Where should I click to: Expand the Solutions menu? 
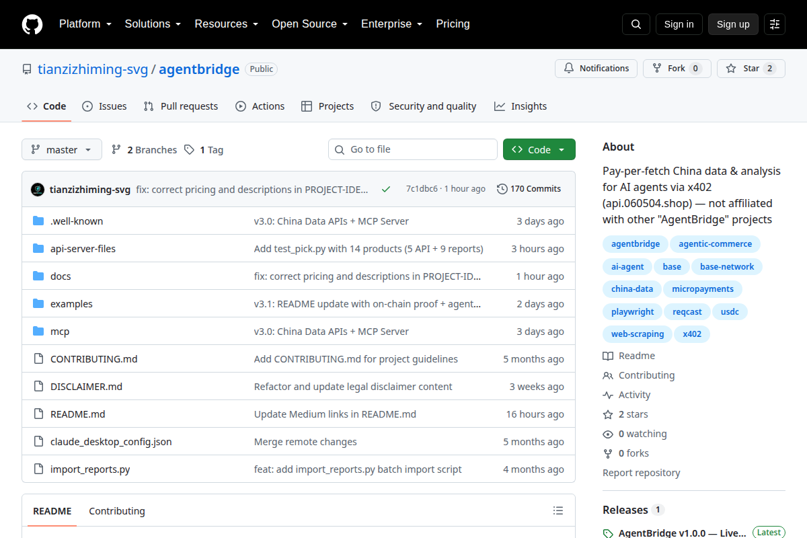(x=153, y=24)
